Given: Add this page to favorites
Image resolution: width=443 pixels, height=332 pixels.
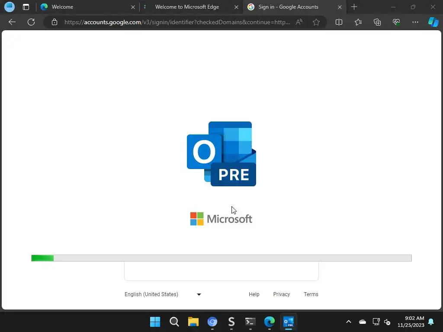Looking at the screenshot, I should (x=316, y=22).
